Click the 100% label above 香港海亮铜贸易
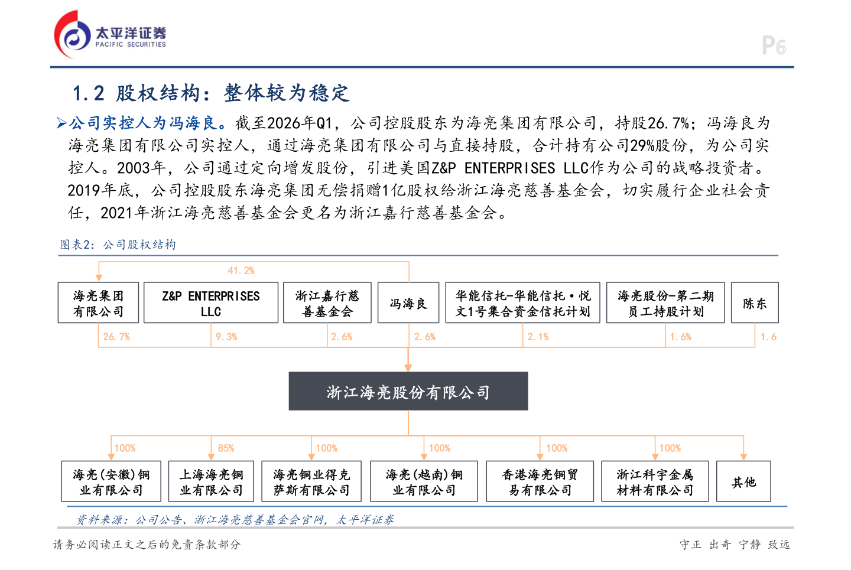Image resolution: width=851 pixels, height=570 pixels. (557, 448)
